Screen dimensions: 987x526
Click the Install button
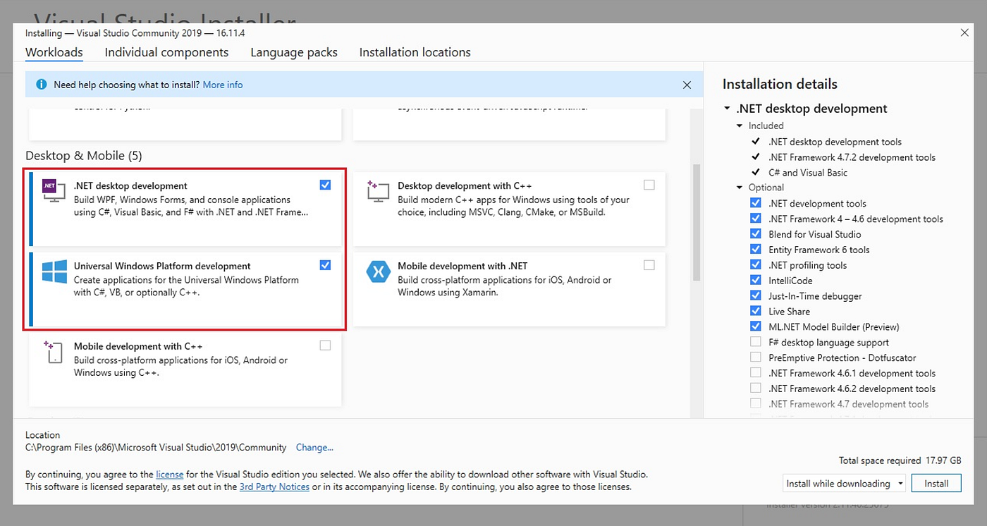point(936,484)
